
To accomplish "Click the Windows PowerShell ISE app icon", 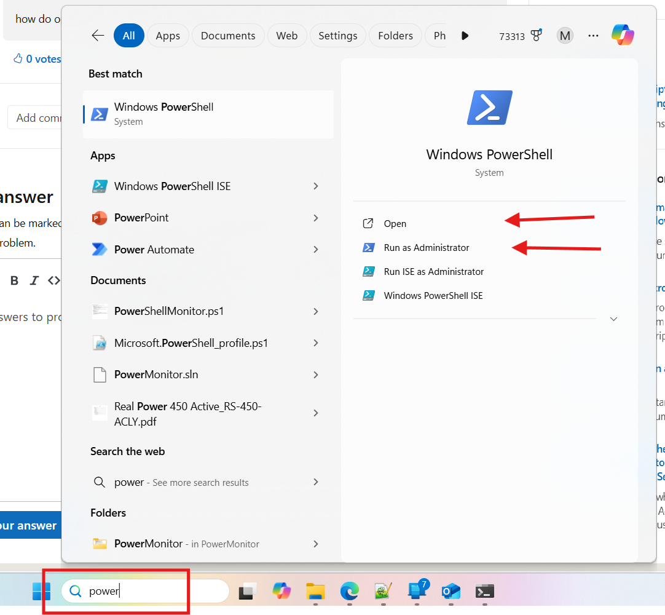I will [x=100, y=186].
